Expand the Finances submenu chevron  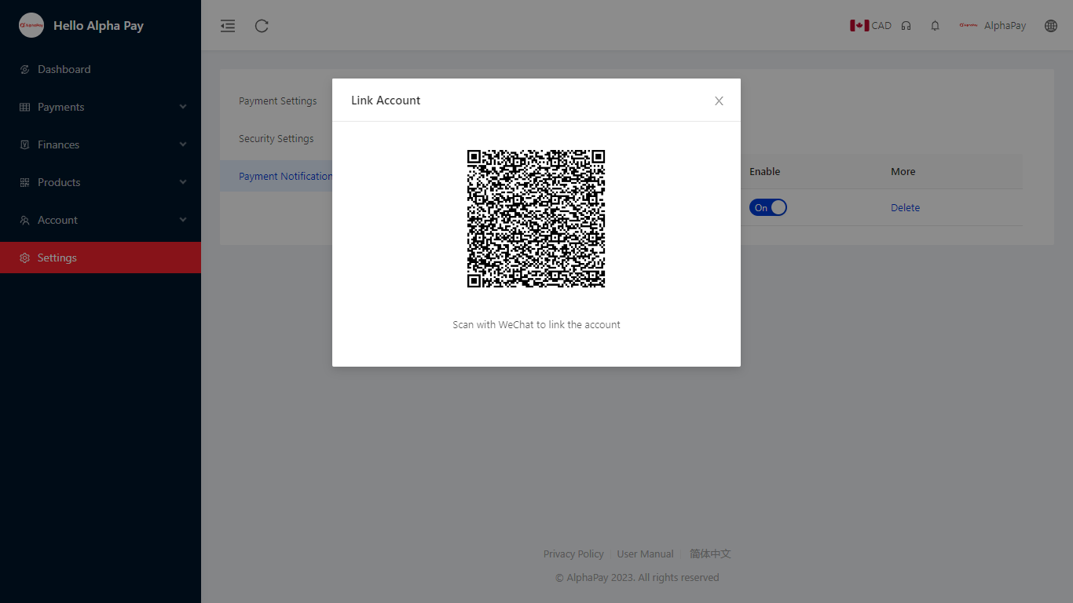click(x=183, y=144)
